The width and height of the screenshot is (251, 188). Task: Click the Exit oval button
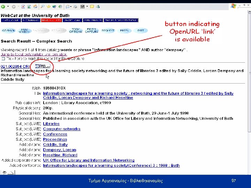tap(140, 31)
